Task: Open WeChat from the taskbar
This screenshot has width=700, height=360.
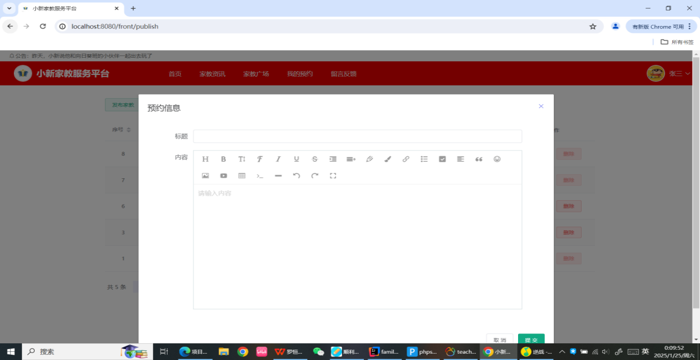Action: (318, 351)
